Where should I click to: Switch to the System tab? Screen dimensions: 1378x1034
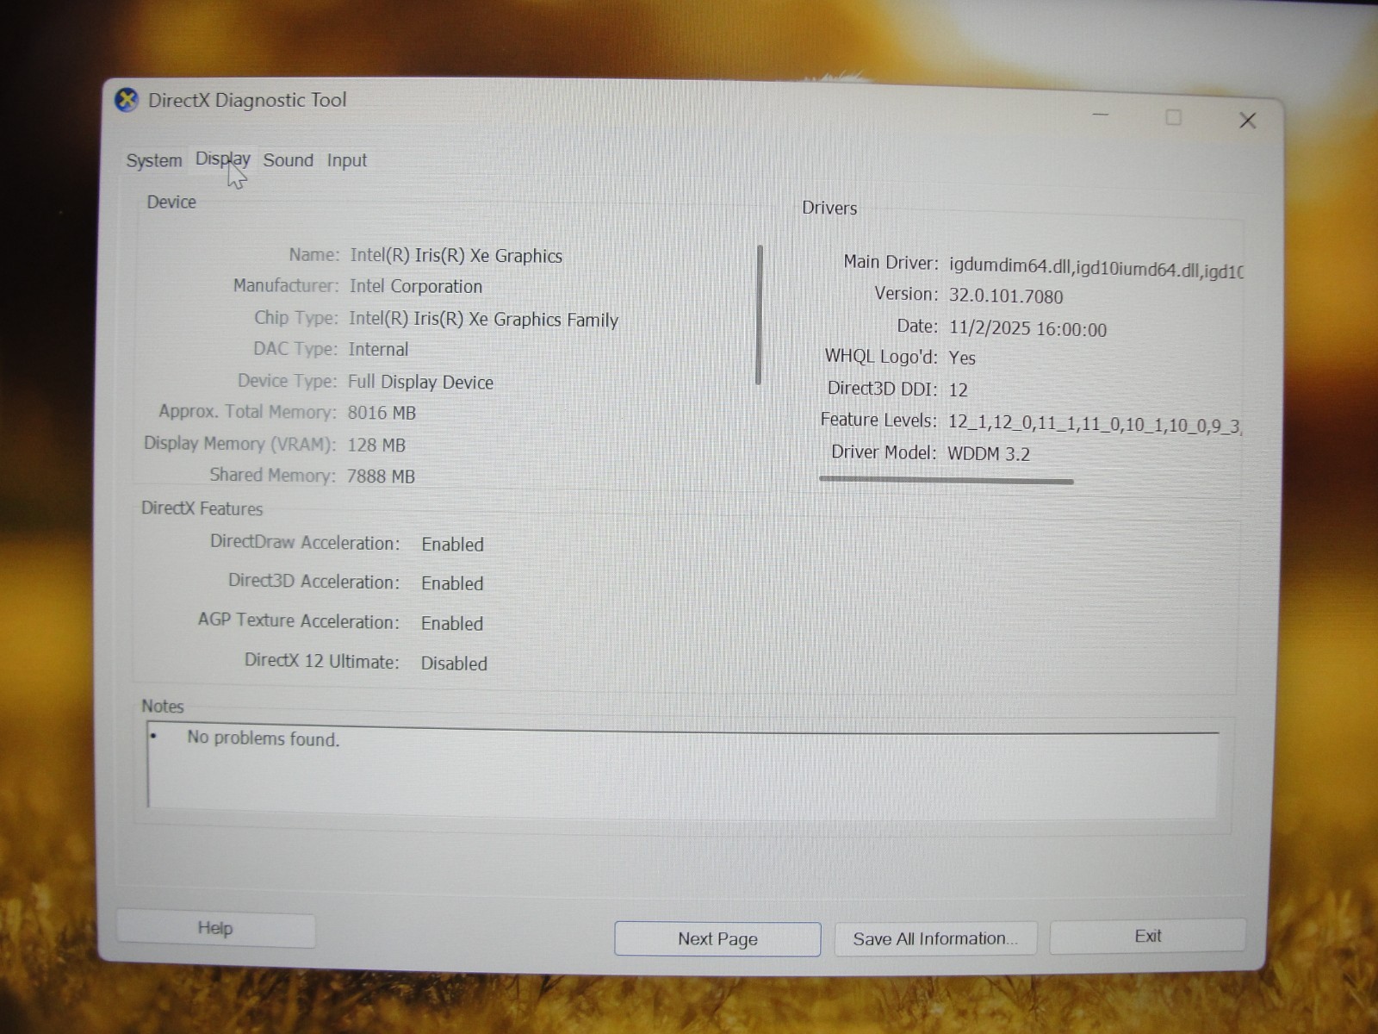tap(154, 160)
